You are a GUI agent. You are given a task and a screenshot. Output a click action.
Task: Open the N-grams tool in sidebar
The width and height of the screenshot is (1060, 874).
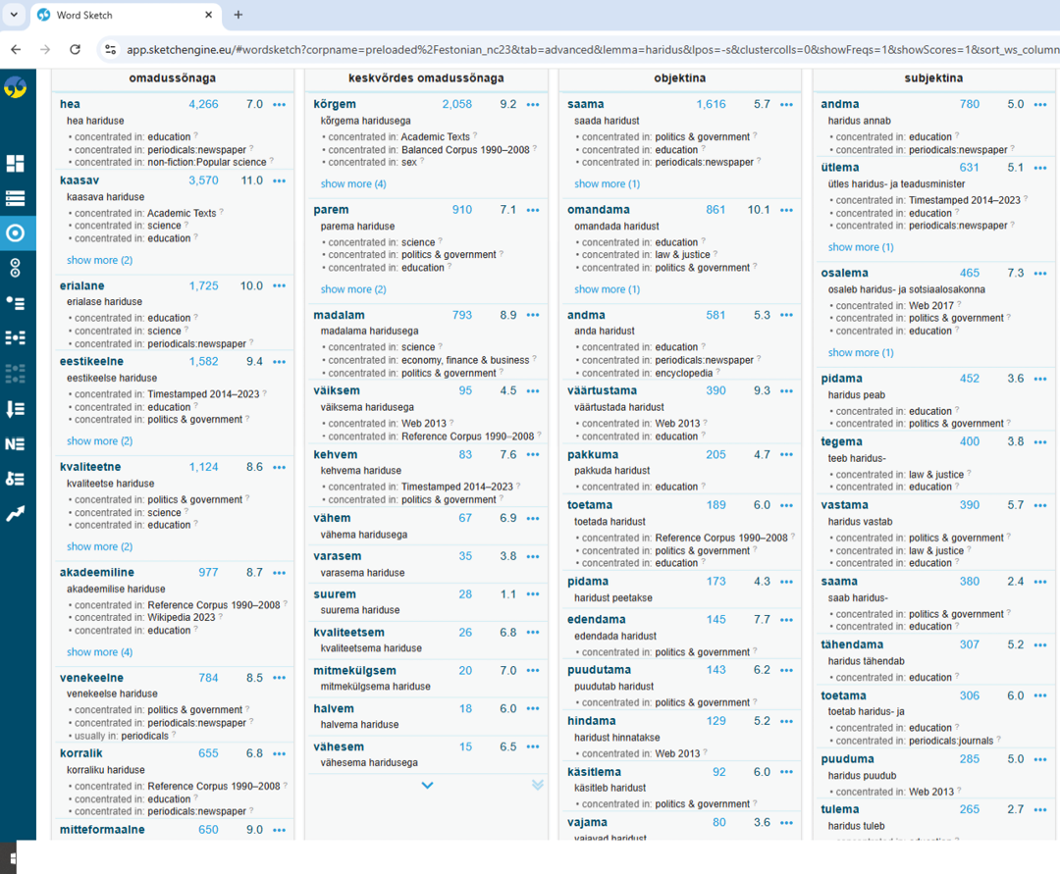(15, 443)
